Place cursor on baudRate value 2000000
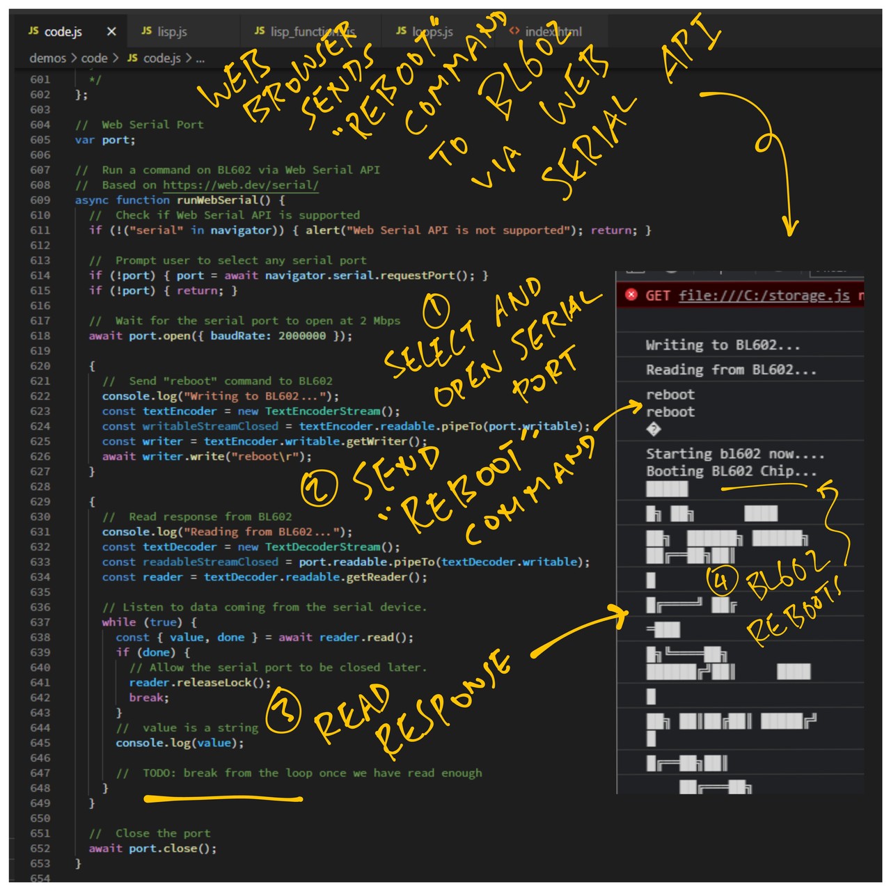The height and width of the screenshot is (891, 891). point(302,336)
